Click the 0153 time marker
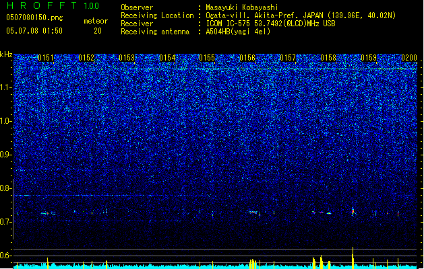 [x=127, y=58]
